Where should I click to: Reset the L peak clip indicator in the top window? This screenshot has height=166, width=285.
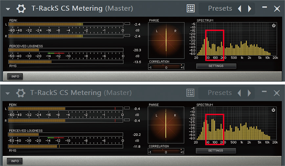pos(127,24)
